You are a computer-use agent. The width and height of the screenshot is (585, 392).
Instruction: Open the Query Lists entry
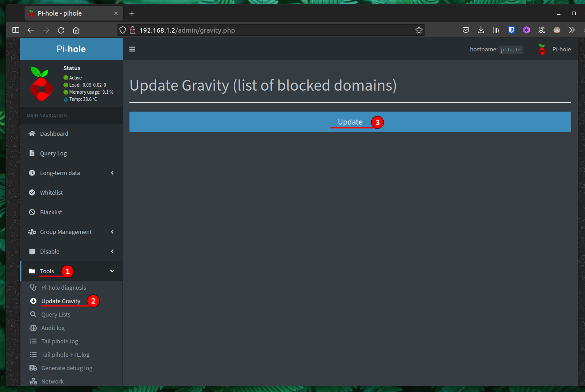[56, 314]
